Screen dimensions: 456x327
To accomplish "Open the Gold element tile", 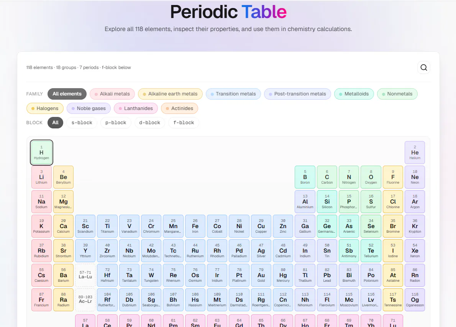I will click(261, 275).
